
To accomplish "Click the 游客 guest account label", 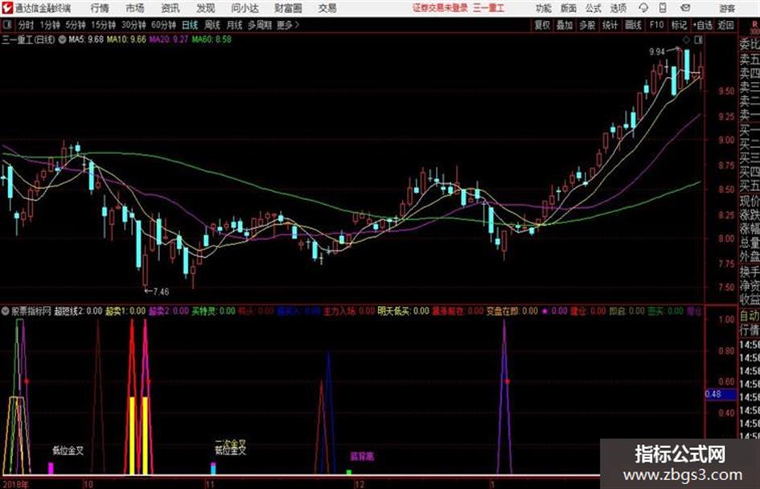I will [x=727, y=8].
